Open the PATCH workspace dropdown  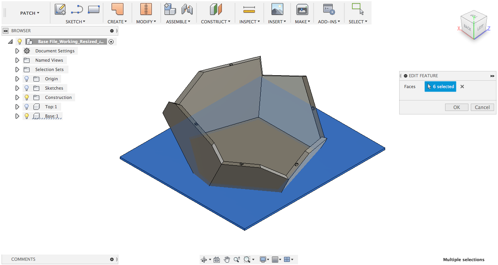tap(30, 13)
